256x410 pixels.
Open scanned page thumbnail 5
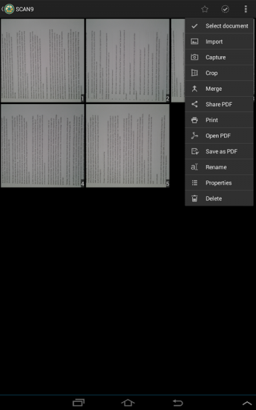[127, 146]
